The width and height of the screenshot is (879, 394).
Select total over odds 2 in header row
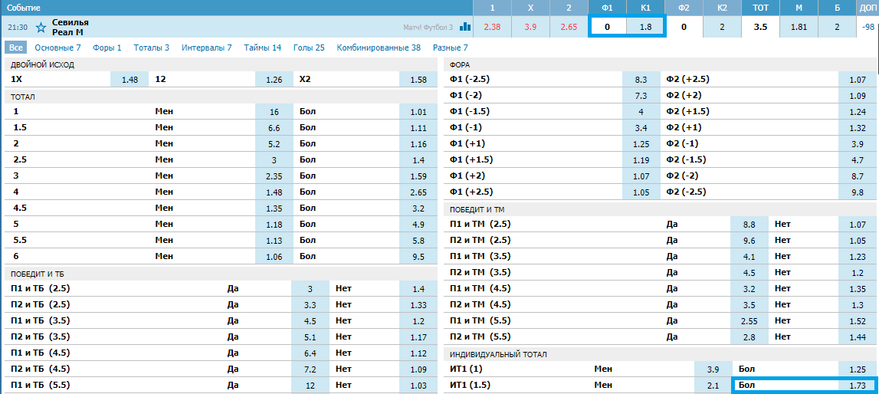pos(837,27)
